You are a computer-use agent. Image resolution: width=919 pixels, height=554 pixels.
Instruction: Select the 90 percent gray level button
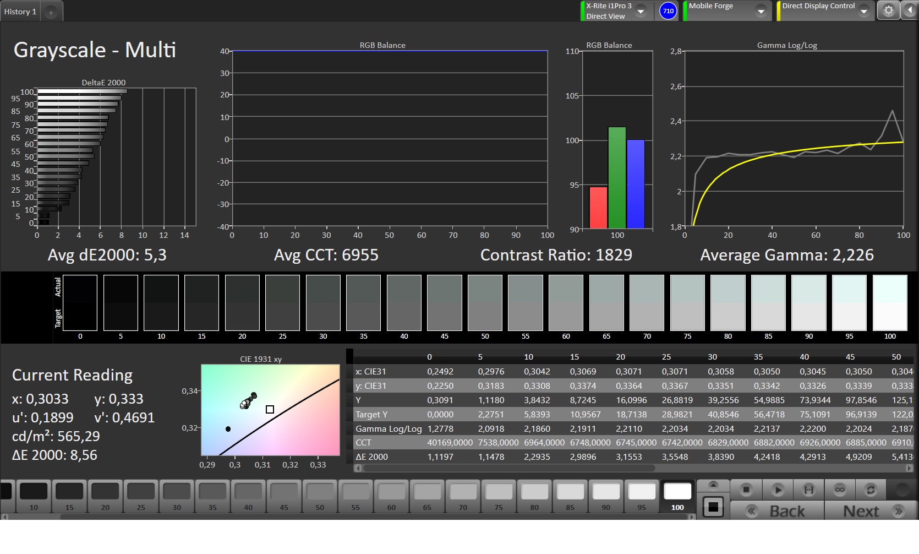point(606,496)
